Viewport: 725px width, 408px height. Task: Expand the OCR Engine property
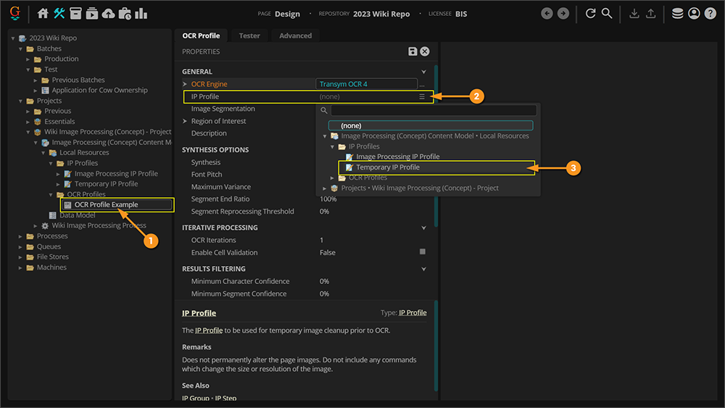[x=186, y=85]
